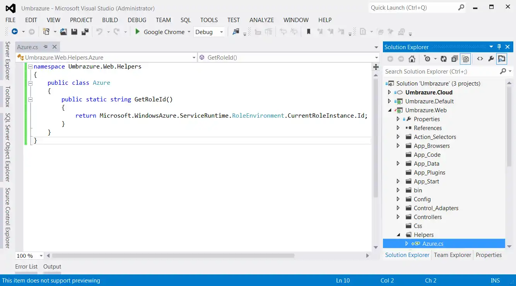
Task: Open the 100 % zoom dropdown
Action: (40, 256)
